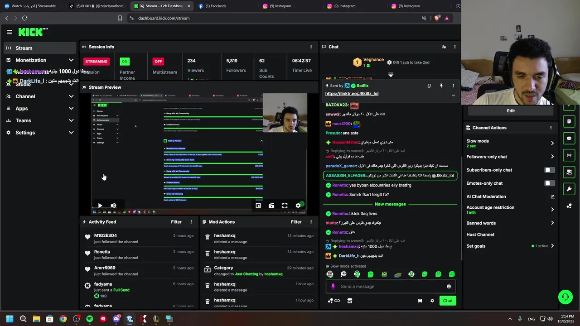Screen dimensions: 580x326
Task: Click the Edit button under webcam
Action: tap(511, 111)
